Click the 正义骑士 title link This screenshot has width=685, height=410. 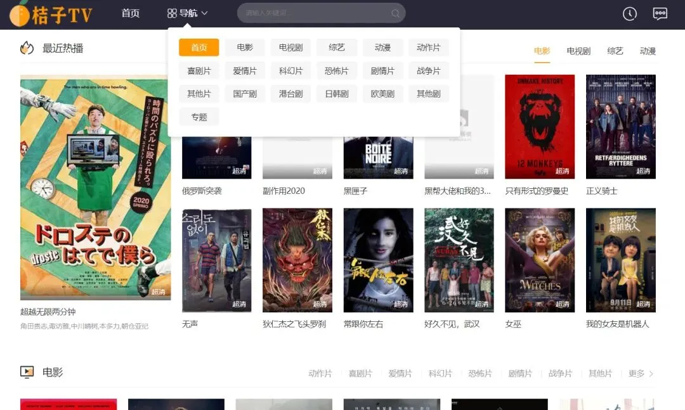601,191
